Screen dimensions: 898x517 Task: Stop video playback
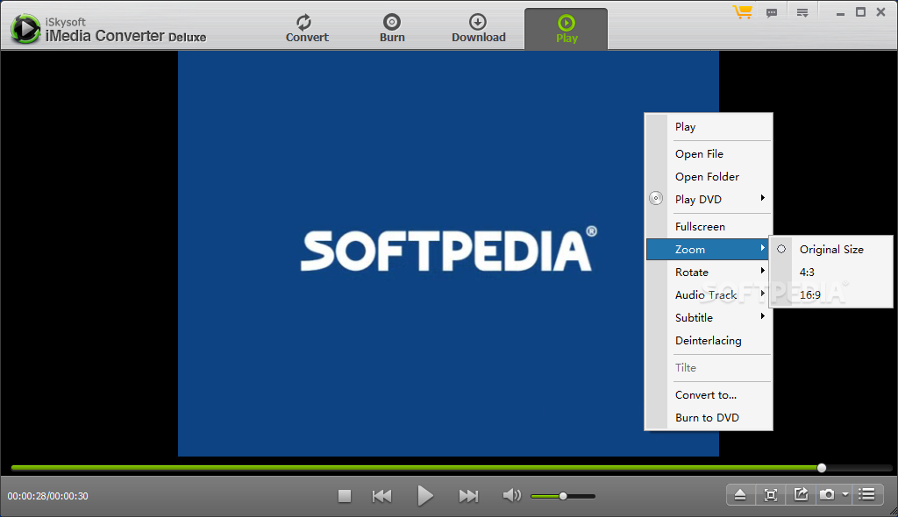[x=344, y=496]
